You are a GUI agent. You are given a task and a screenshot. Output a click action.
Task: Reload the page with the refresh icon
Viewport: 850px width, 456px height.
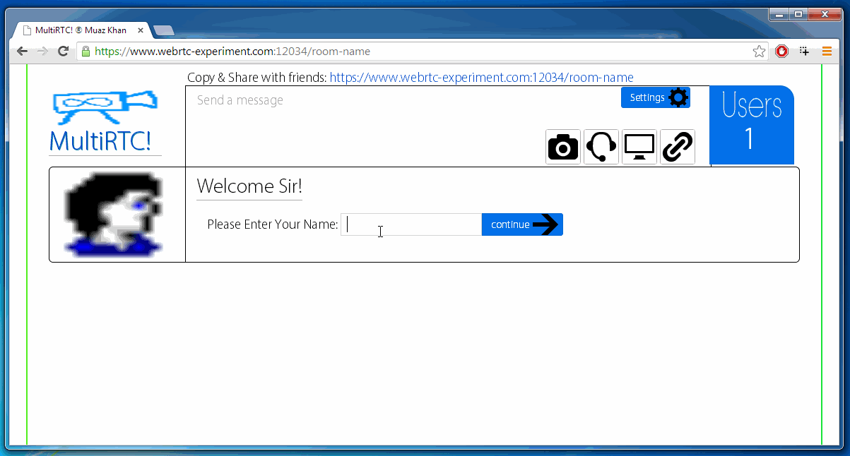coord(63,51)
